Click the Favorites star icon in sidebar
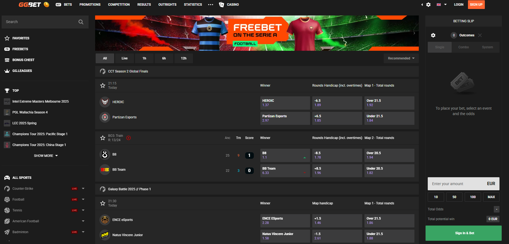 (x=7, y=38)
